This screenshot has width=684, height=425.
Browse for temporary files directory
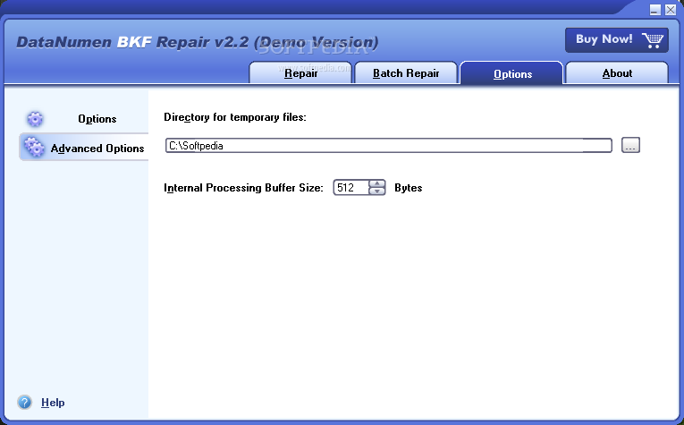630,145
